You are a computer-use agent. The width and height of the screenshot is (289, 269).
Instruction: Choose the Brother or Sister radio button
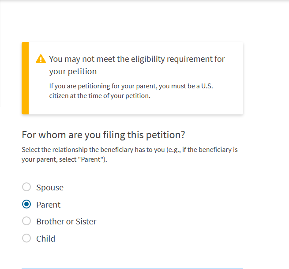point(26,221)
